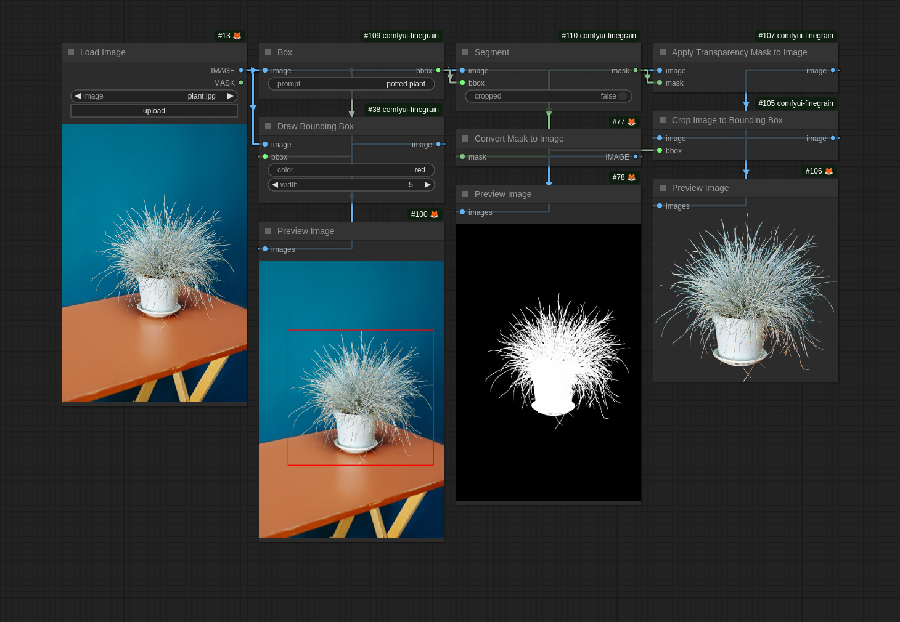Click images input socket of Preview Image #78

click(x=462, y=212)
